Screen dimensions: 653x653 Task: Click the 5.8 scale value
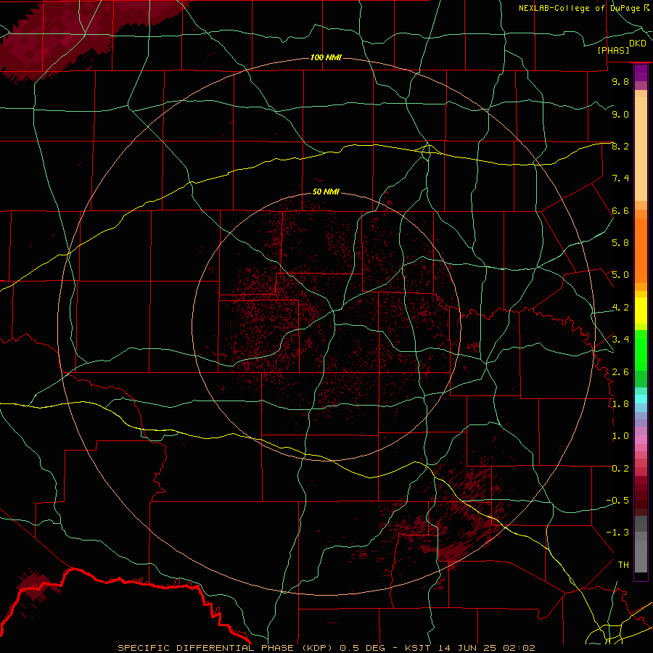[620, 243]
